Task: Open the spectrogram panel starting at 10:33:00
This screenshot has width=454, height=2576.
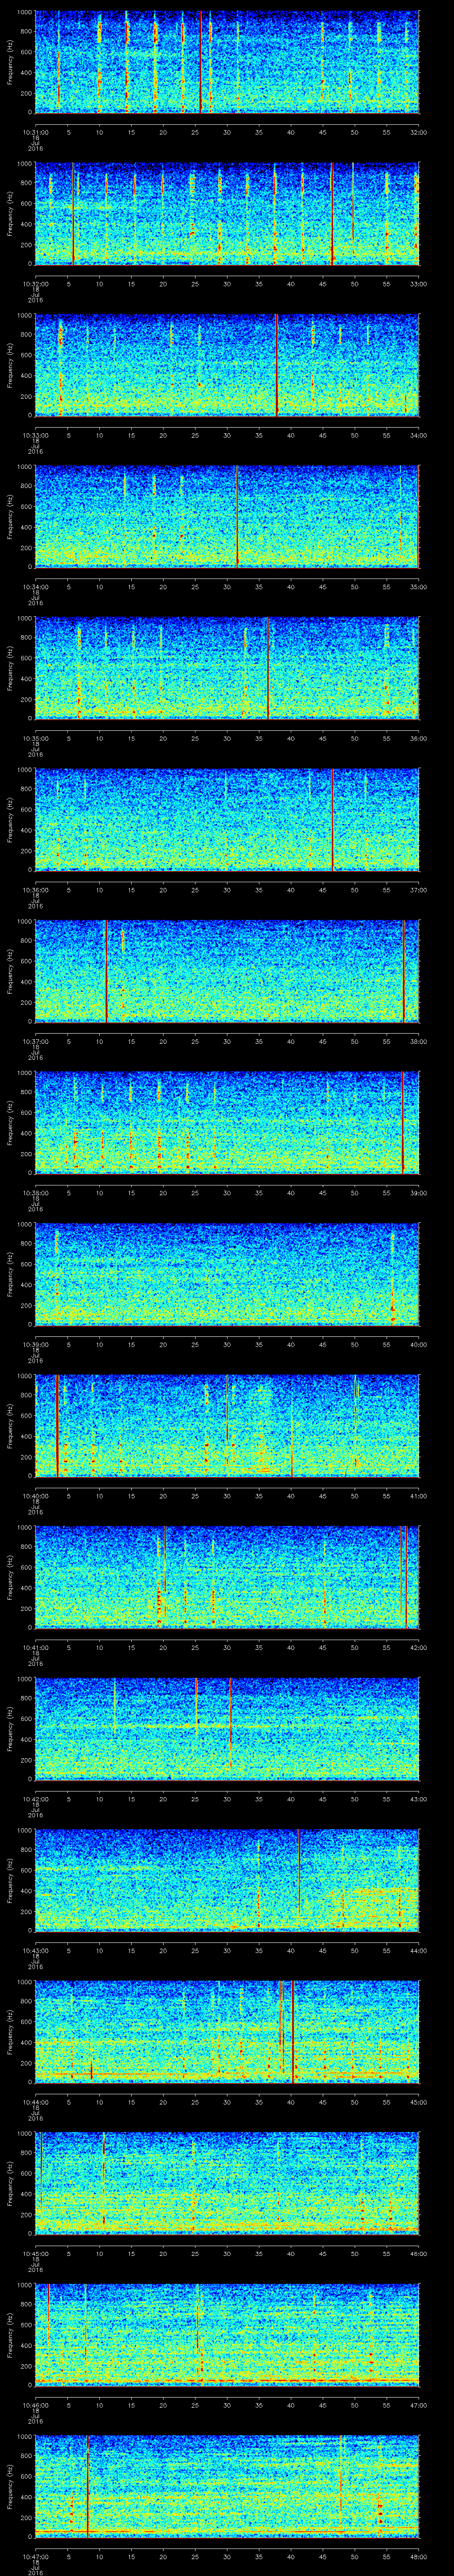Action: pos(227,365)
